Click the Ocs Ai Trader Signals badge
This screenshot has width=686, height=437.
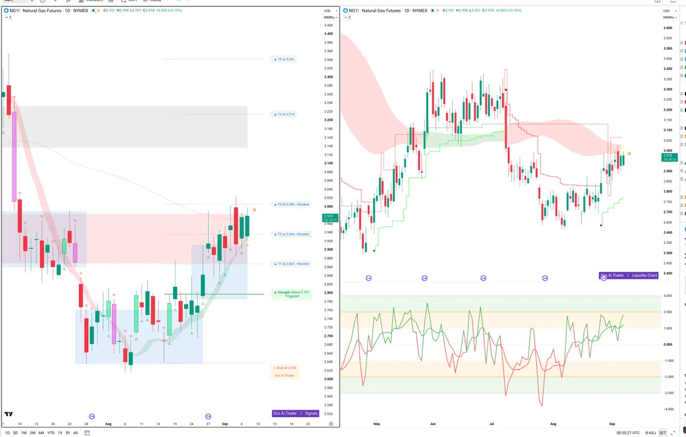pyautogui.click(x=295, y=413)
